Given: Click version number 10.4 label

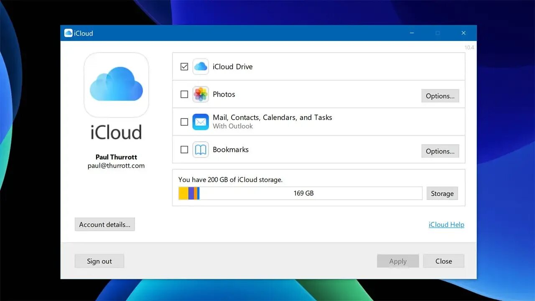Looking at the screenshot, I should click(469, 47).
